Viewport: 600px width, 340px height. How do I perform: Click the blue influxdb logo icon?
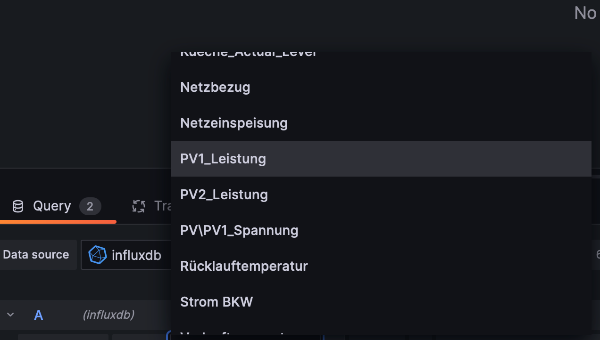click(98, 255)
